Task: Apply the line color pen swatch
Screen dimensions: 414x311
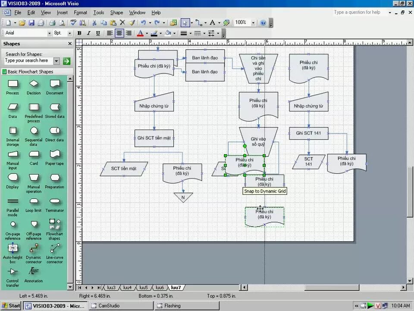Action: click(x=154, y=33)
